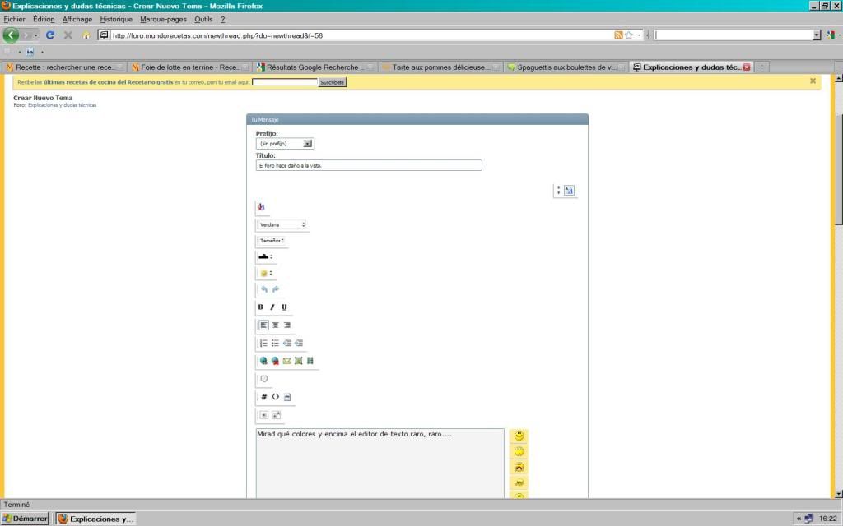Screen dimensions: 843x526
Task: Click the Título input field
Action: tap(369, 165)
